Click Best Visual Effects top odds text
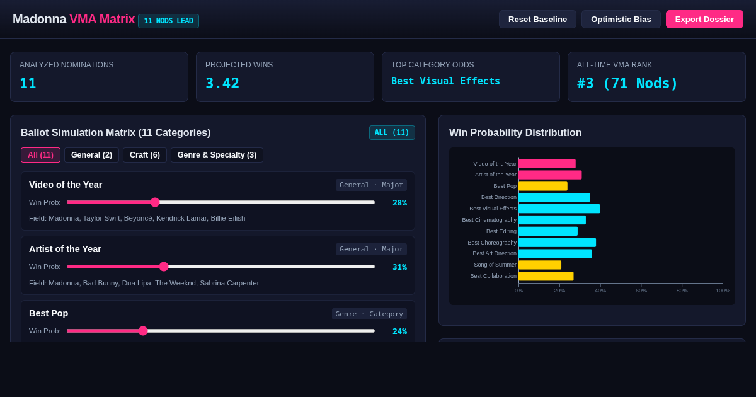The width and height of the screenshot is (756, 397). click(445, 81)
